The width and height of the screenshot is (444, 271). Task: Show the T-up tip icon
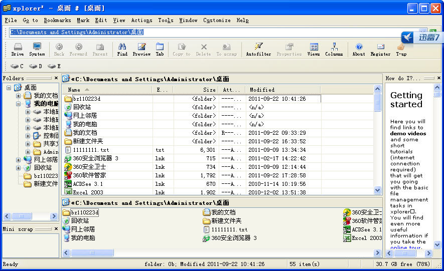[401, 50]
